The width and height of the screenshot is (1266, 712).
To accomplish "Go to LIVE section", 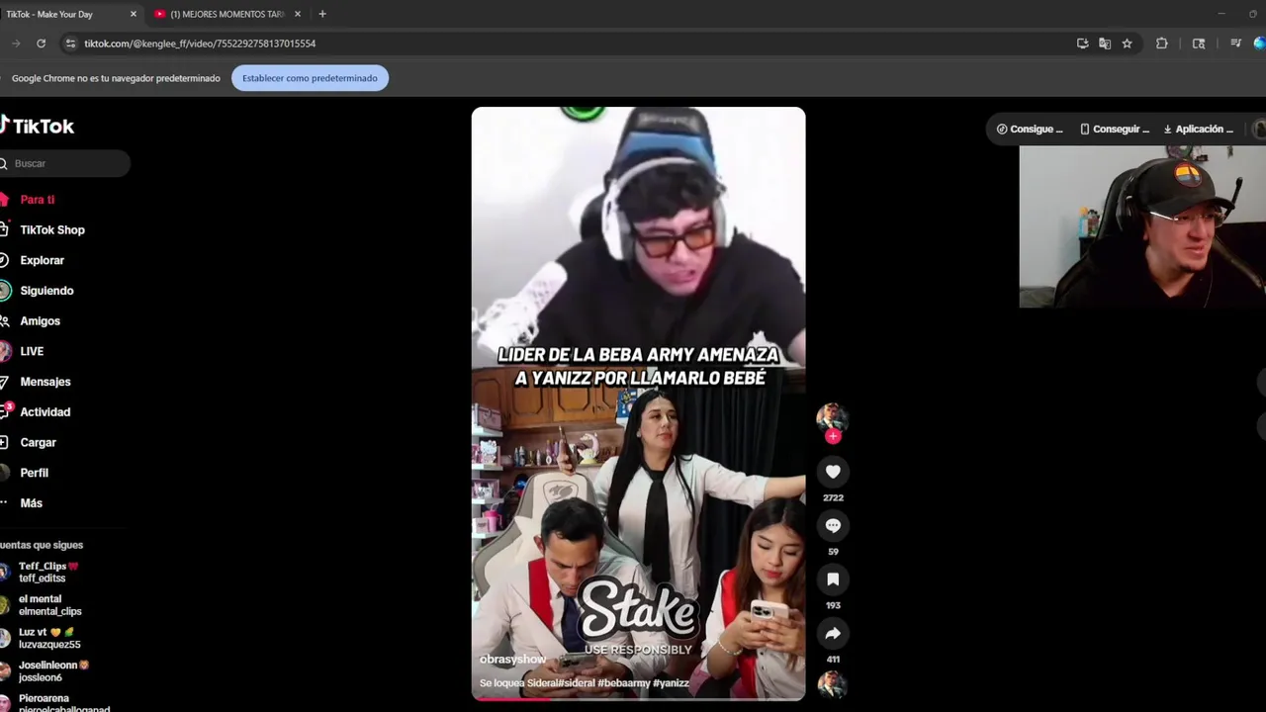I will click(x=32, y=351).
